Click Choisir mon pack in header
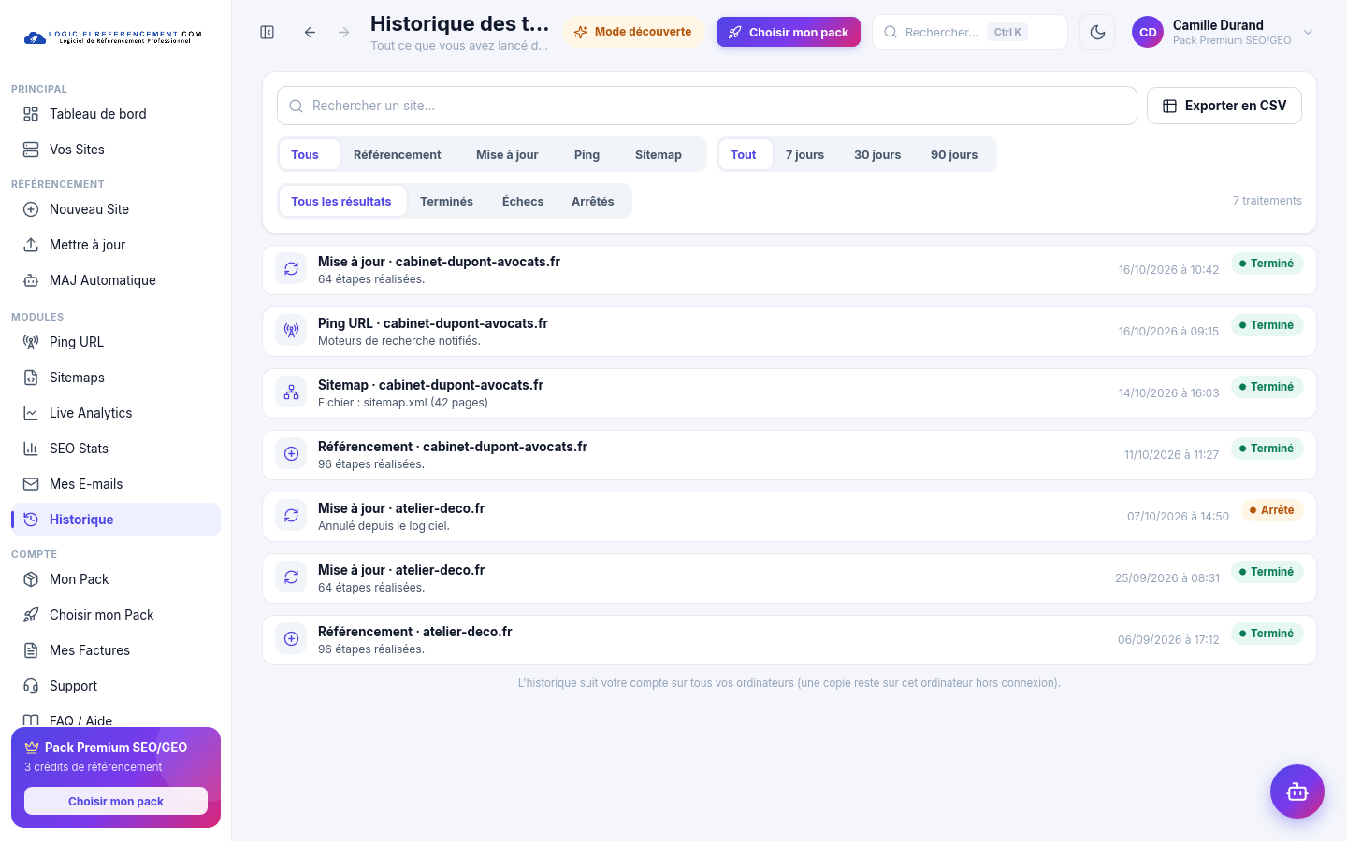The width and height of the screenshot is (1347, 841). point(789,32)
